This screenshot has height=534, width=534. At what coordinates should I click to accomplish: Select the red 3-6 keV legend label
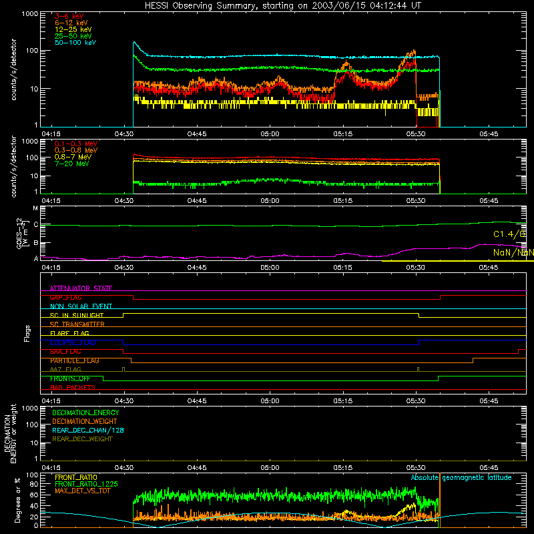pyautogui.click(x=69, y=16)
